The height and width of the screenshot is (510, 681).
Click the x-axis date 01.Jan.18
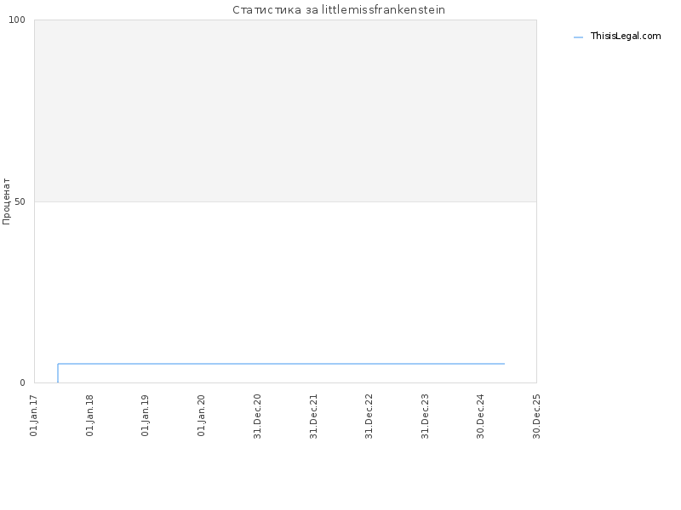pyautogui.click(x=90, y=416)
